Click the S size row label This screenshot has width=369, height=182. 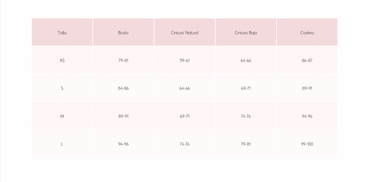[x=62, y=88]
